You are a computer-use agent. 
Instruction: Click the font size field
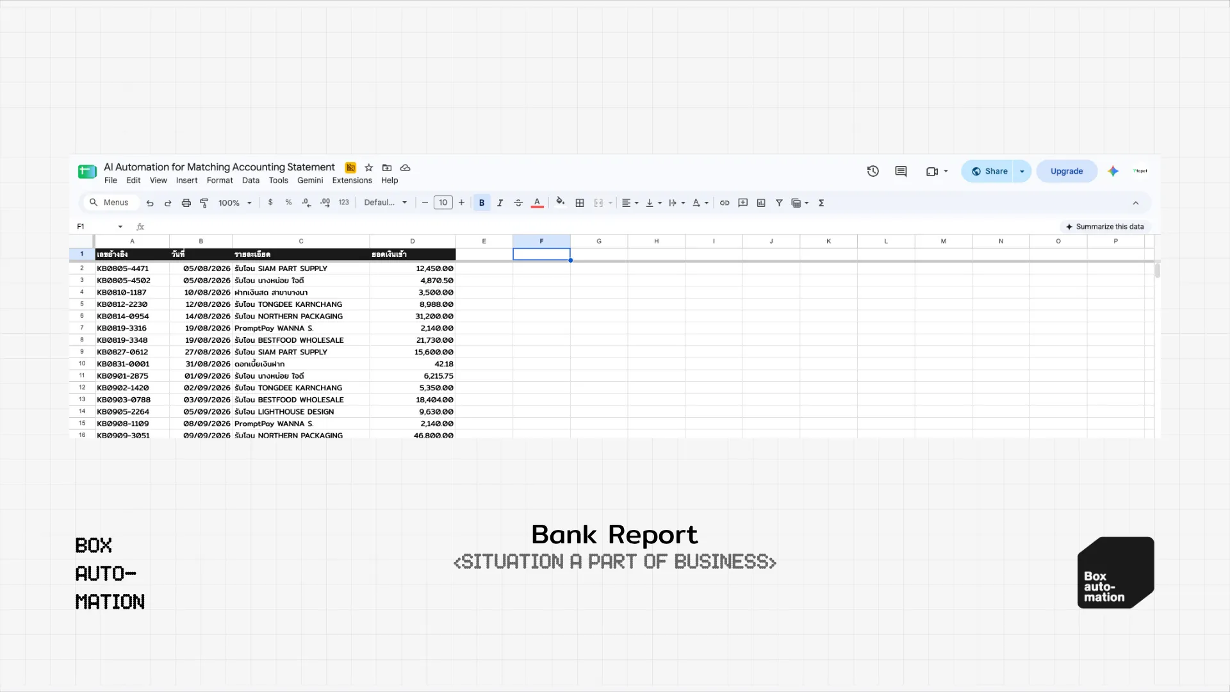(443, 202)
